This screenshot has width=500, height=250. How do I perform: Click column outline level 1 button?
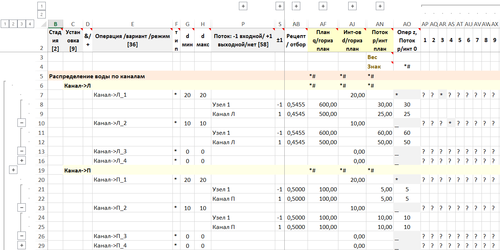click(42, 6)
